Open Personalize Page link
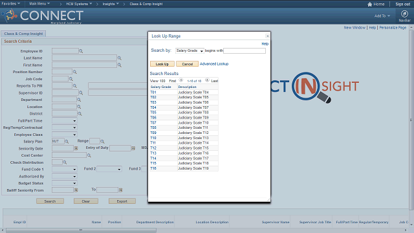This screenshot has height=233, width=414. 393,27
